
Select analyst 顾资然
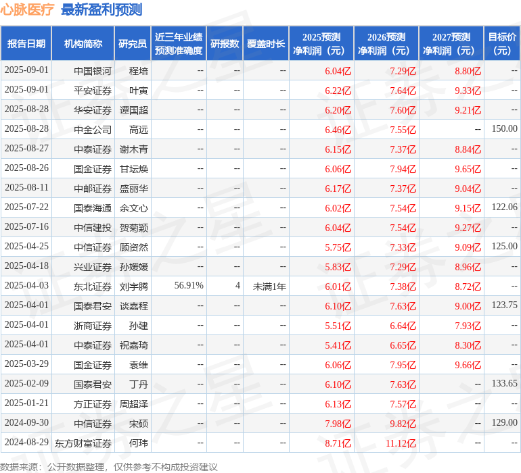pyautogui.click(x=133, y=247)
